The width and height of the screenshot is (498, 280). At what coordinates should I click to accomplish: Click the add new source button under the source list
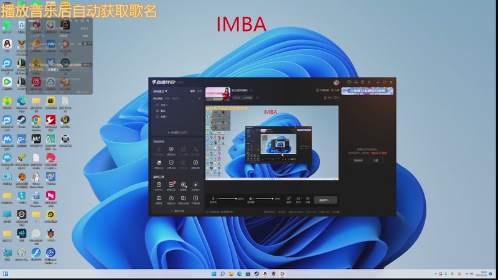177,133
